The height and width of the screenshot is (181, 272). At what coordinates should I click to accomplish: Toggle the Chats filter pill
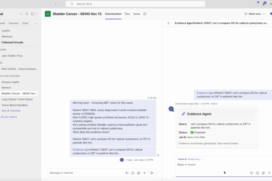pos(25,23)
